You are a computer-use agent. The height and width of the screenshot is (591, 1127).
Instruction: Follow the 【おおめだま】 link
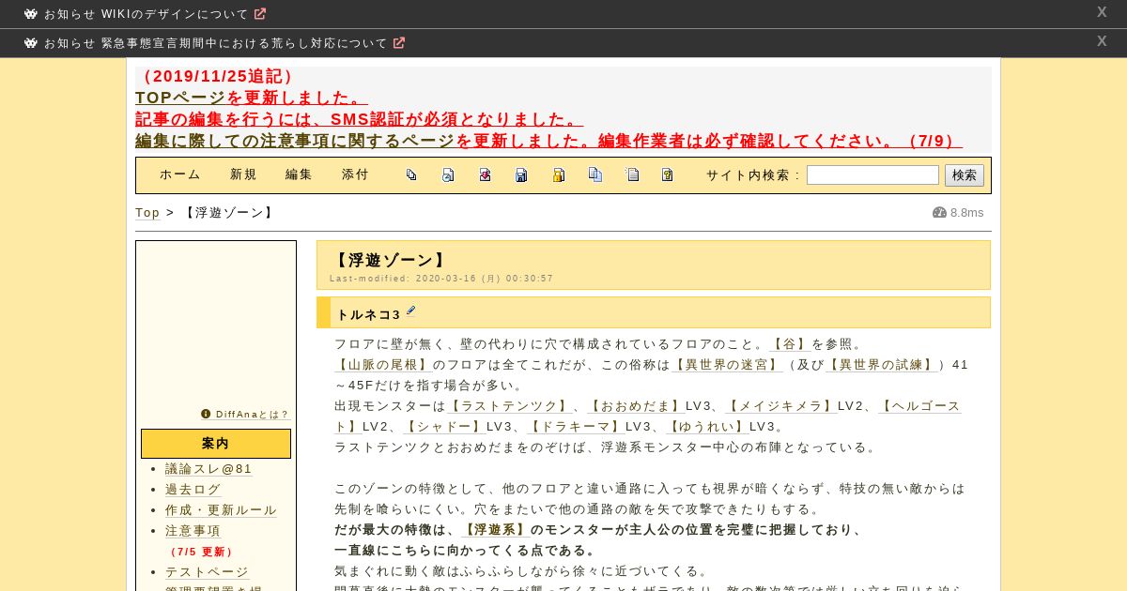pos(636,406)
